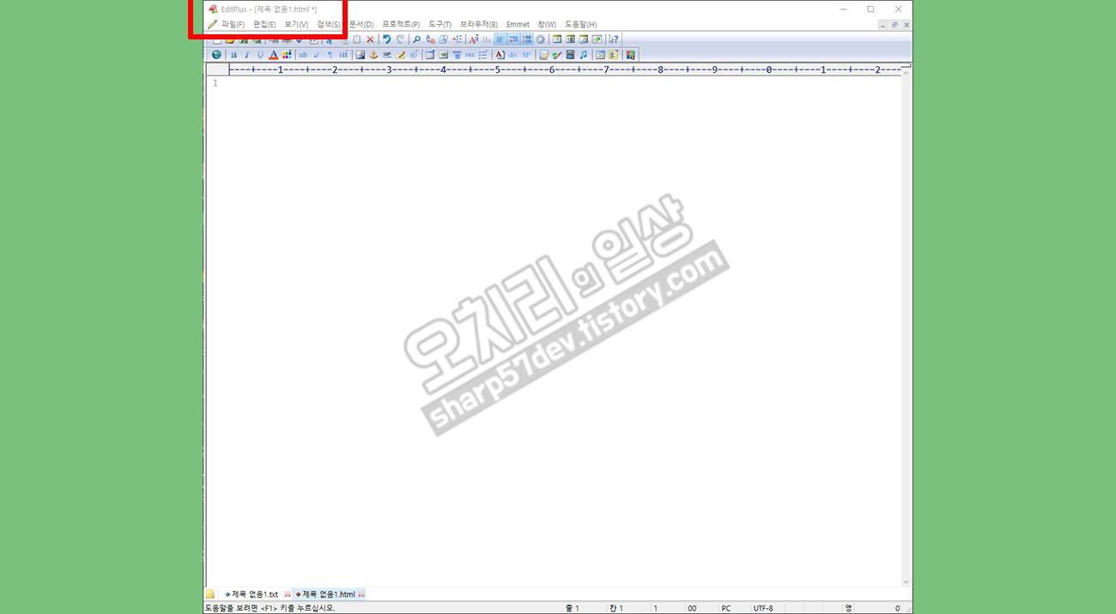This screenshot has height=614, width=1116.
Task: Open the 창(W) menu
Action: (x=547, y=24)
